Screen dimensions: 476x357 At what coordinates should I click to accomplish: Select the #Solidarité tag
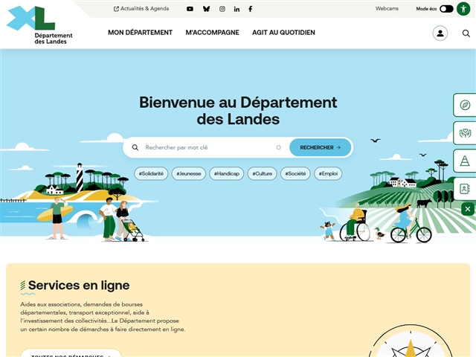click(151, 173)
